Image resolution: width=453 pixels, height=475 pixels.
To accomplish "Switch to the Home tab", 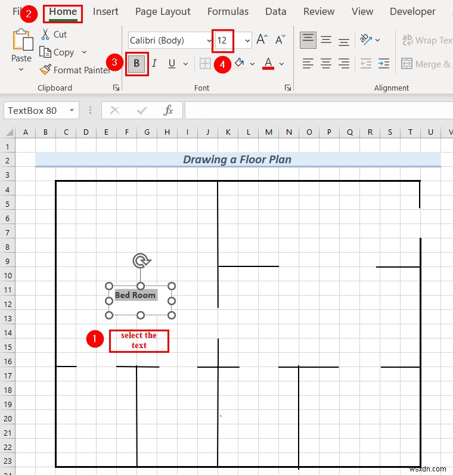I will coord(63,12).
